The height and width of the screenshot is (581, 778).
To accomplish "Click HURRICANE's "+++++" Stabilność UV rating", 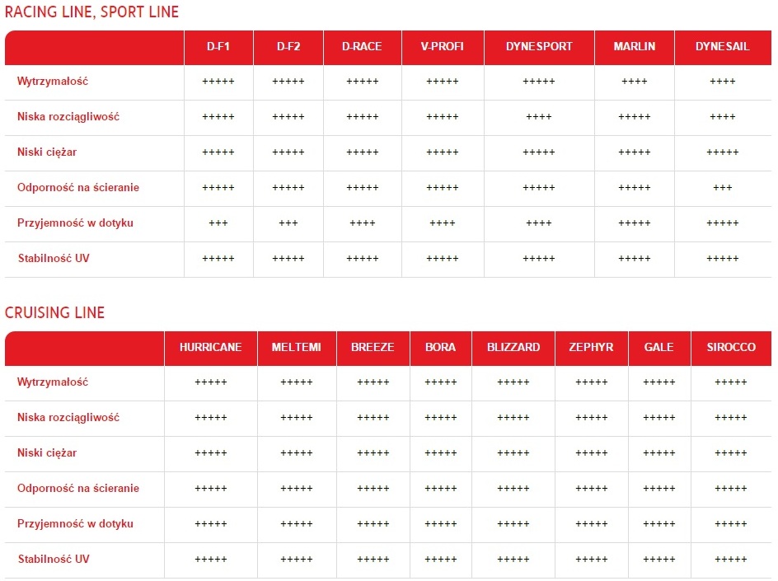I will pos(211,560).
